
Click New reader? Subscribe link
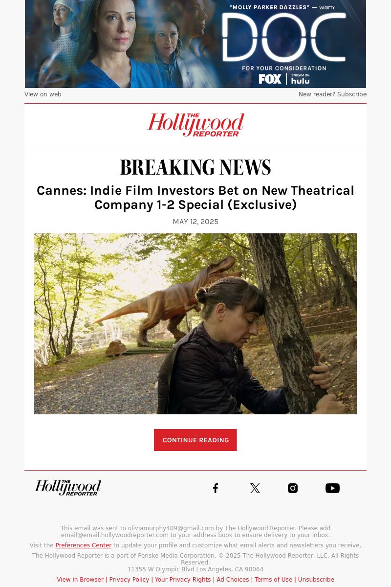[332, 94]
